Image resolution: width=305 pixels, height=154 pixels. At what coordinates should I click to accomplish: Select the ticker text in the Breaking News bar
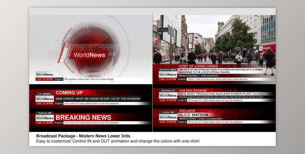[x=91, y=123]
